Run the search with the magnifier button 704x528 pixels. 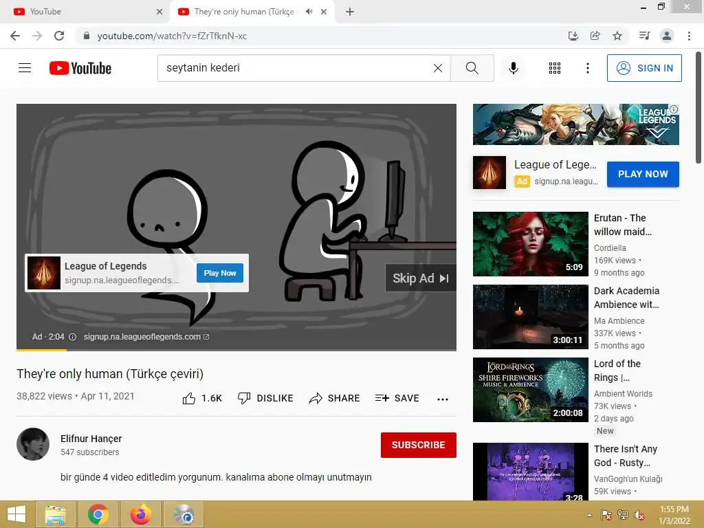[472, 68]
